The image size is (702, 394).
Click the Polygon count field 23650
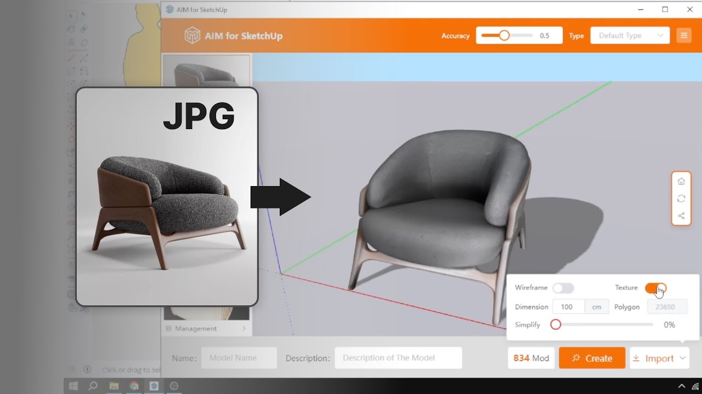pyautogui.click(x=667, y=307)
